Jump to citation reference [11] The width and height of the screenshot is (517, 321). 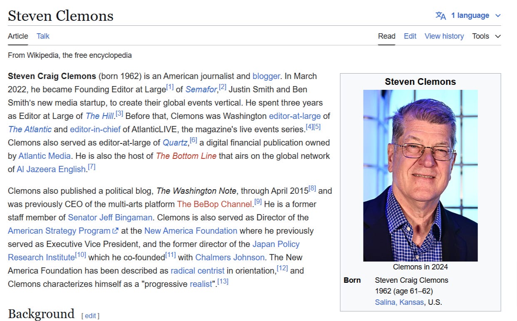[x=171, y=255]
